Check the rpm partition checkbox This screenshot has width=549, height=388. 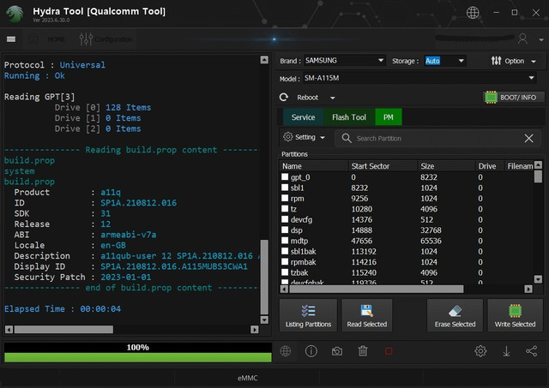point(285,198)
